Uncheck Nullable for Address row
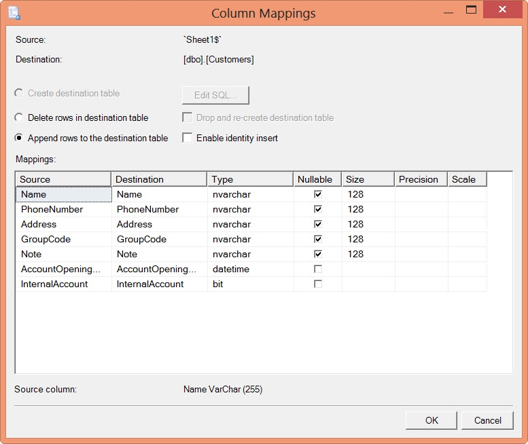The height and width of the screenshot is (444, 528). click(x=317, y=224)
